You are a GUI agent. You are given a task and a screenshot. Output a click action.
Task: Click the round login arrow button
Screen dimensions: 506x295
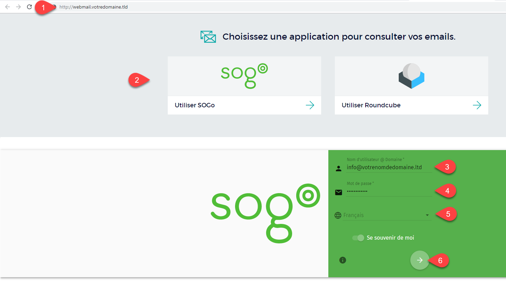coord(420,260)
